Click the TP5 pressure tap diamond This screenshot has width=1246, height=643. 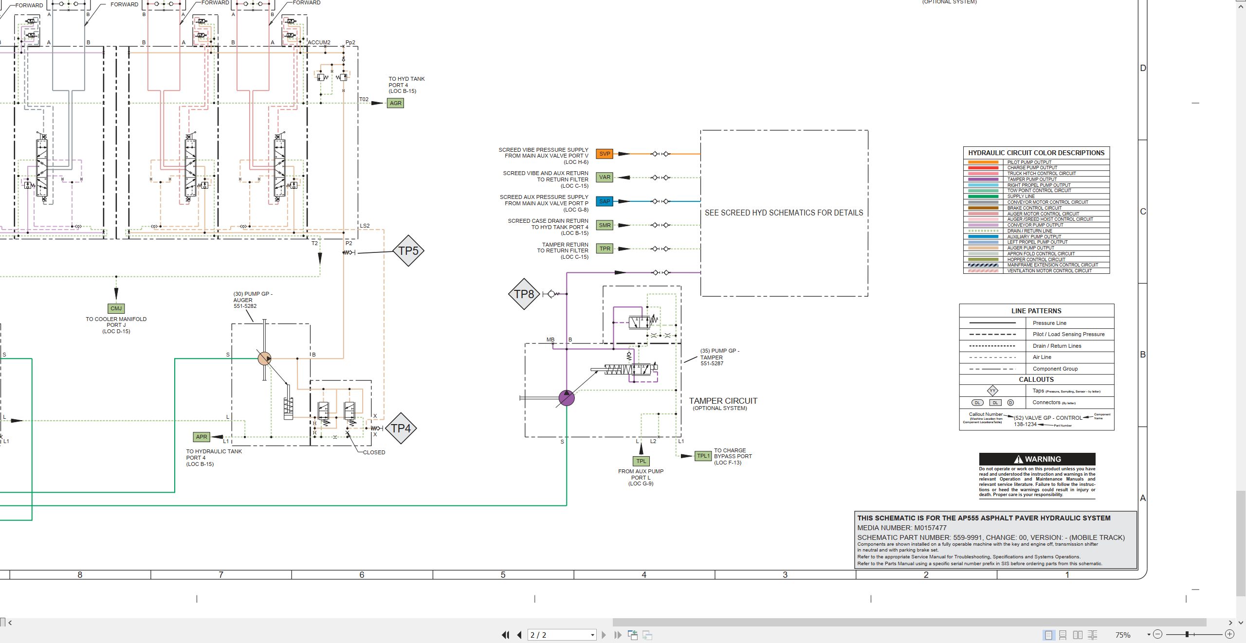(408, 251)
